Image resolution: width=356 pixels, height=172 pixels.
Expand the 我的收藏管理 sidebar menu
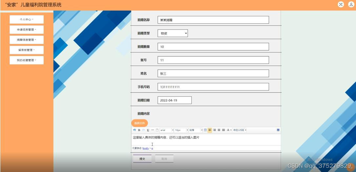(27, 60)
